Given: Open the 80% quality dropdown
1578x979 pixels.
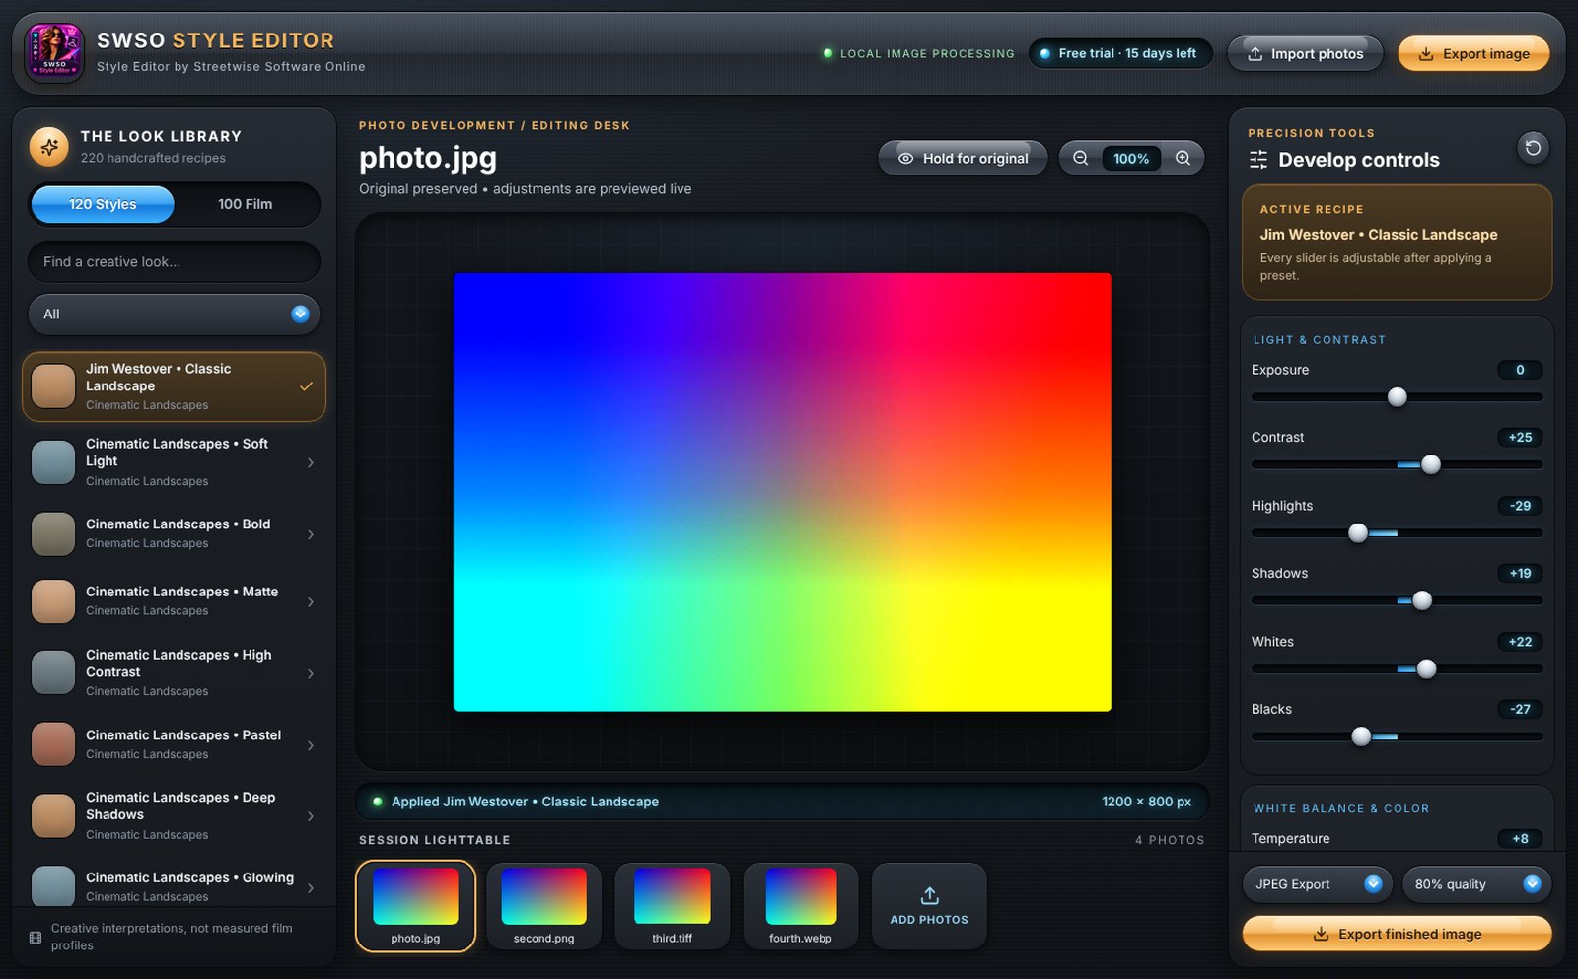Looking at the screenshot, I should point(1476,884).
